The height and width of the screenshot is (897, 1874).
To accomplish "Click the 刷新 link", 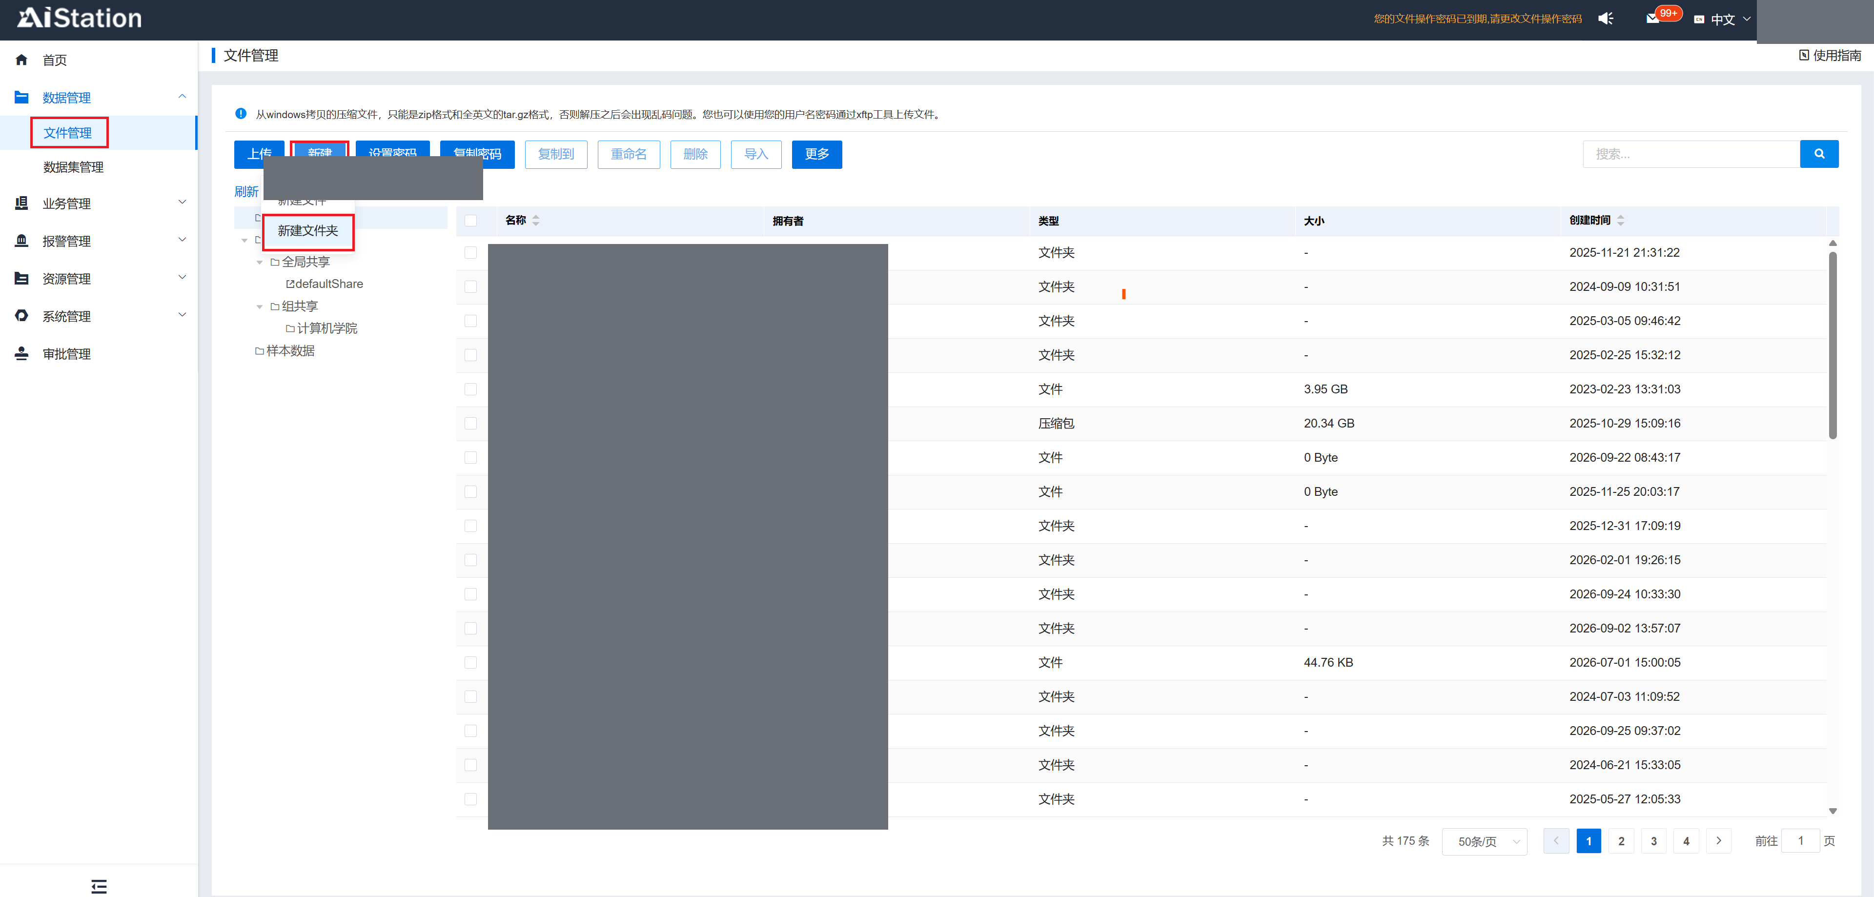I will pyautogui.click(x=246, y=191).
